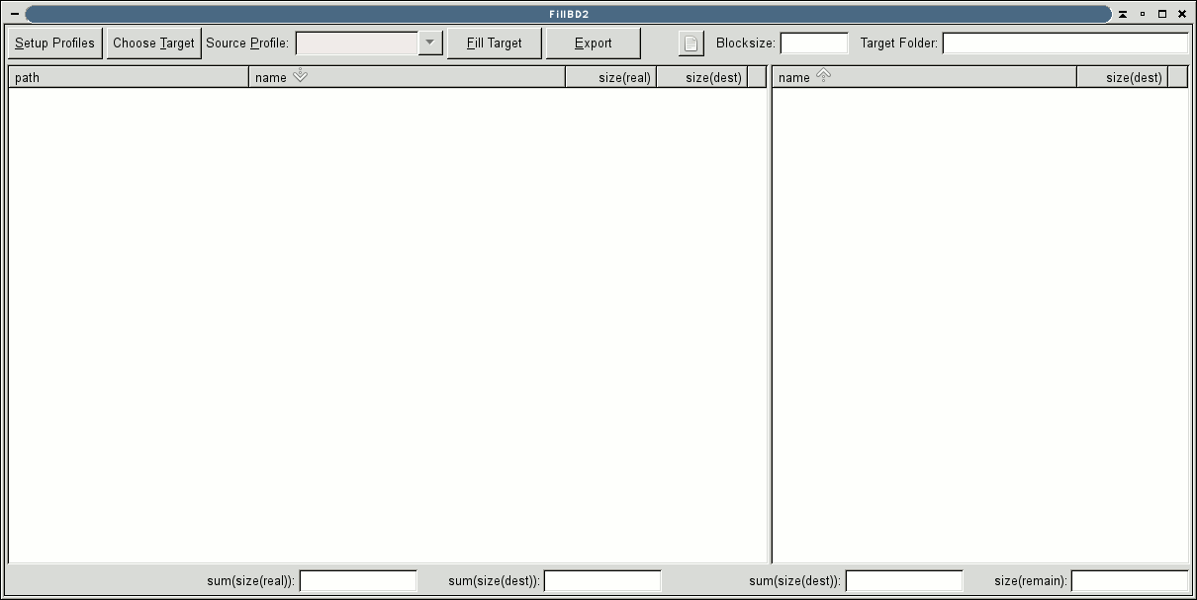Screen dimensions: 1197x600
Task: Click the restore window icon in the title bar
Action: 1162,14
